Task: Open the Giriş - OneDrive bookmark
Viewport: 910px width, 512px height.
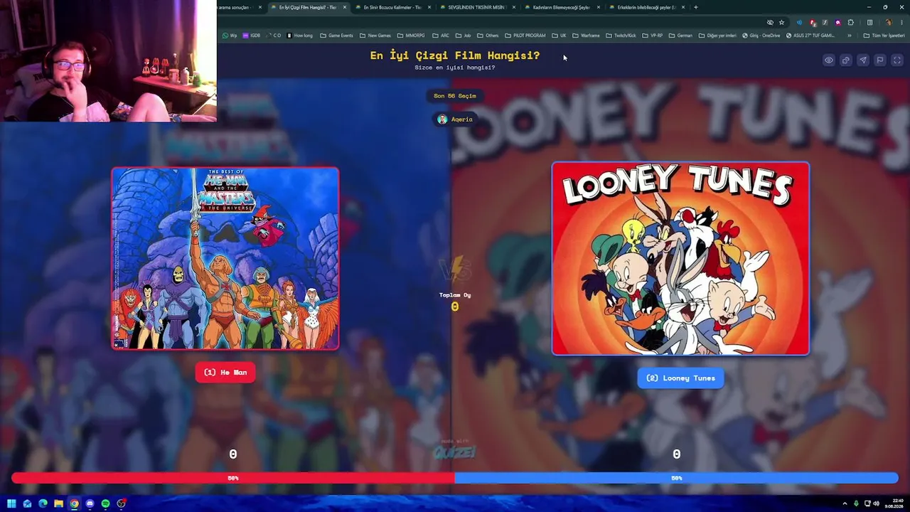Action: coord(761,36)
